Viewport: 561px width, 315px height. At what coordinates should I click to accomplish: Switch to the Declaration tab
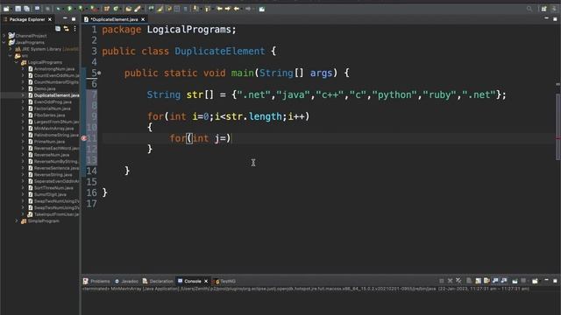point(158,282)
